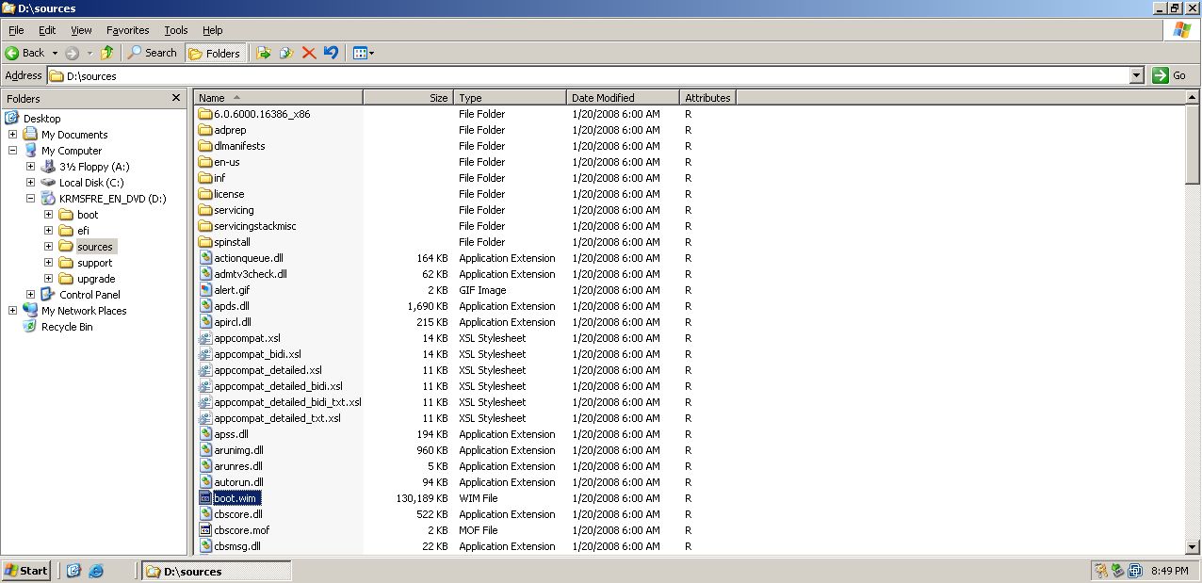
Task: Sort by the Type column header
Action: (510, 97)
